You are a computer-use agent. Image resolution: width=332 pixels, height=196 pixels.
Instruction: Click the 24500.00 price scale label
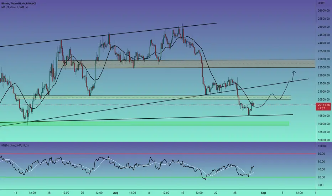coord(324,35)
